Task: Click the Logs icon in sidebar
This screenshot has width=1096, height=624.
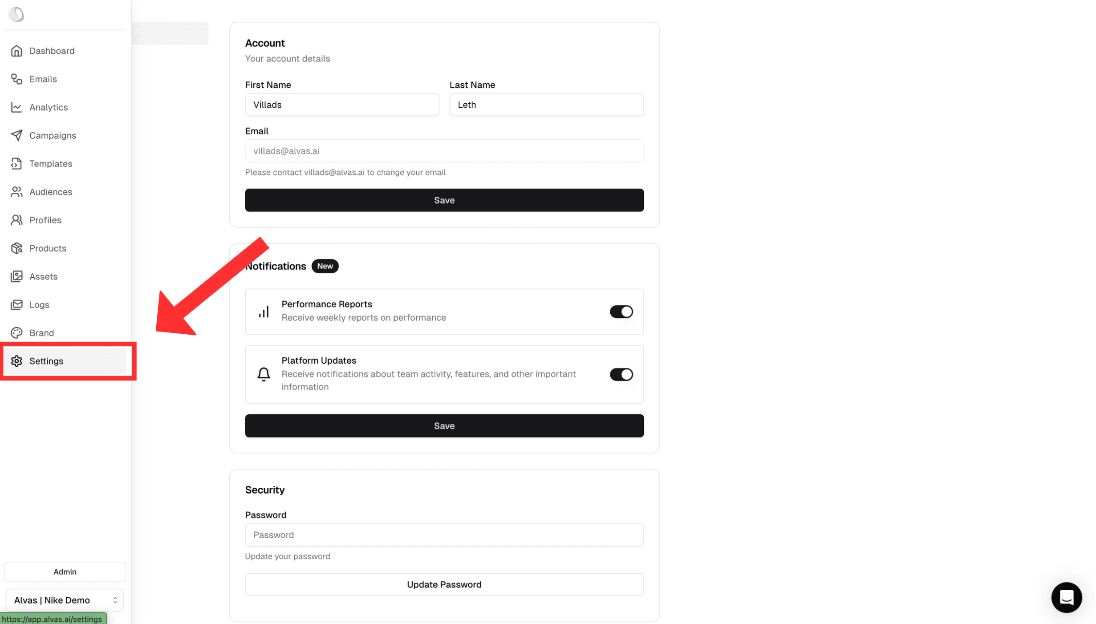Action: click(16, 304)
